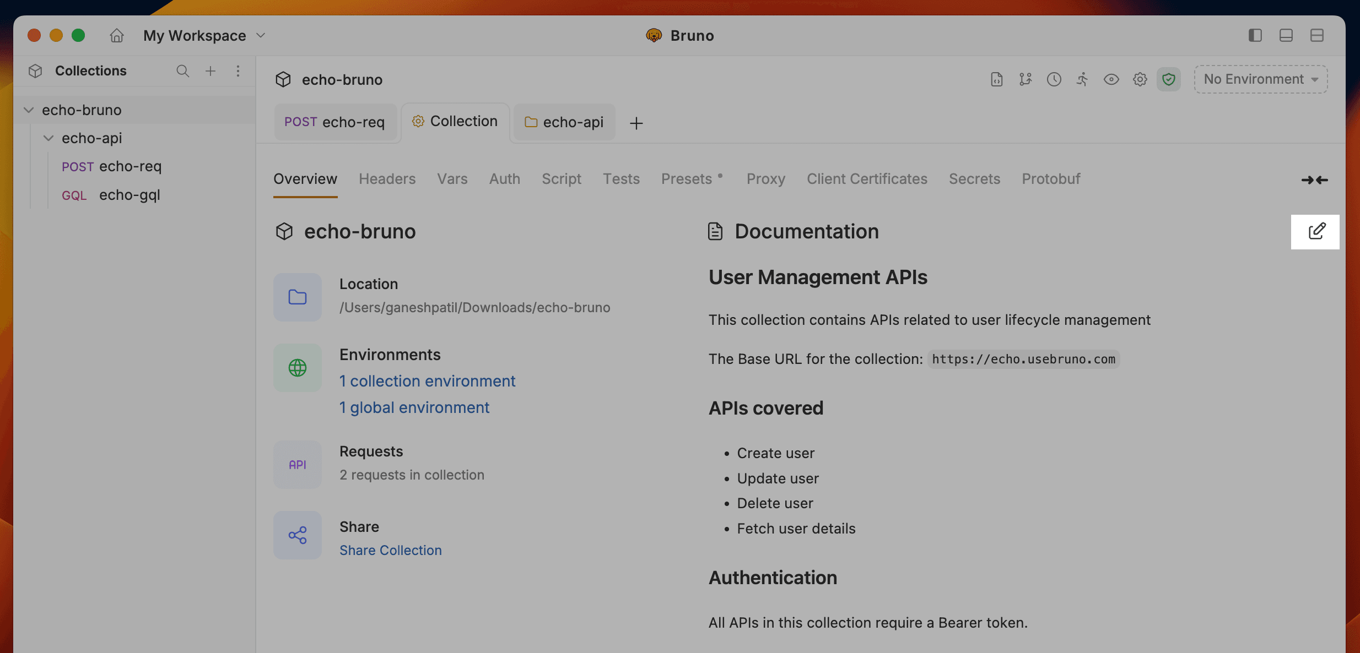This screenshot has width=1360, height=653.
Task: Switch to the Headers tab
Action: (387, 179)
